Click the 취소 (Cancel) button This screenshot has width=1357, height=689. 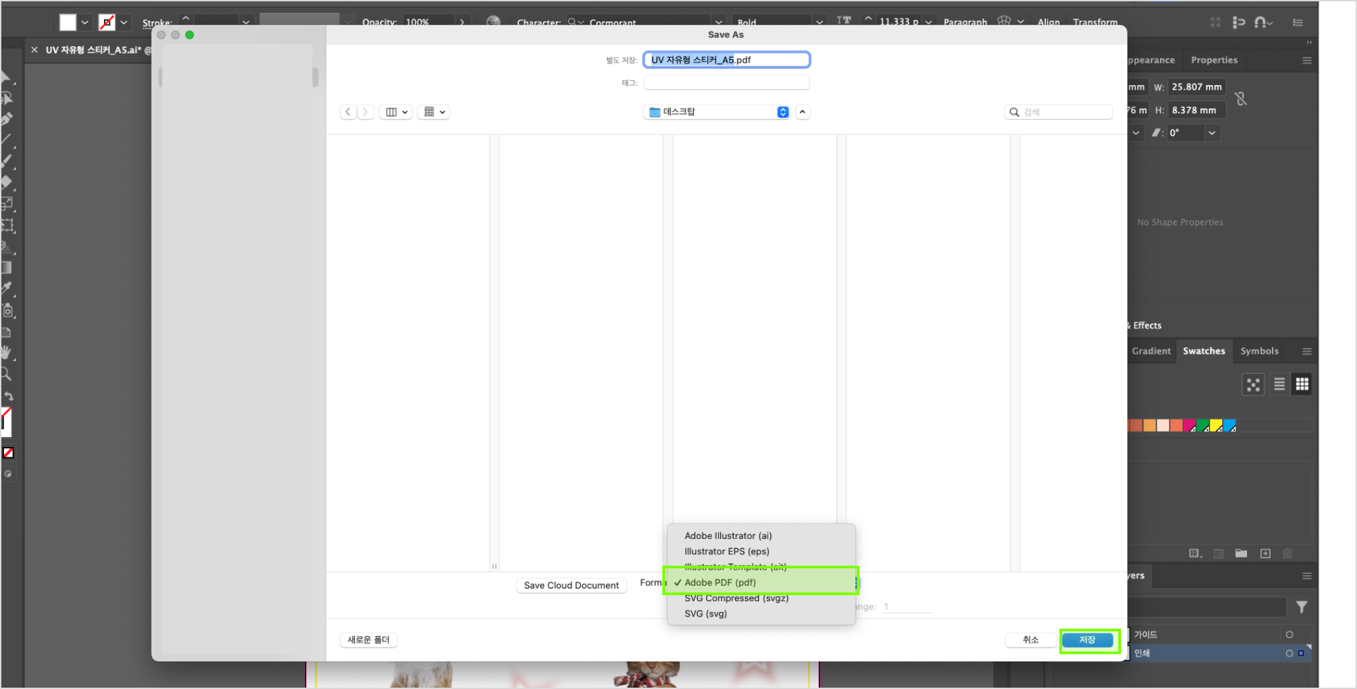coord(1030,640)
